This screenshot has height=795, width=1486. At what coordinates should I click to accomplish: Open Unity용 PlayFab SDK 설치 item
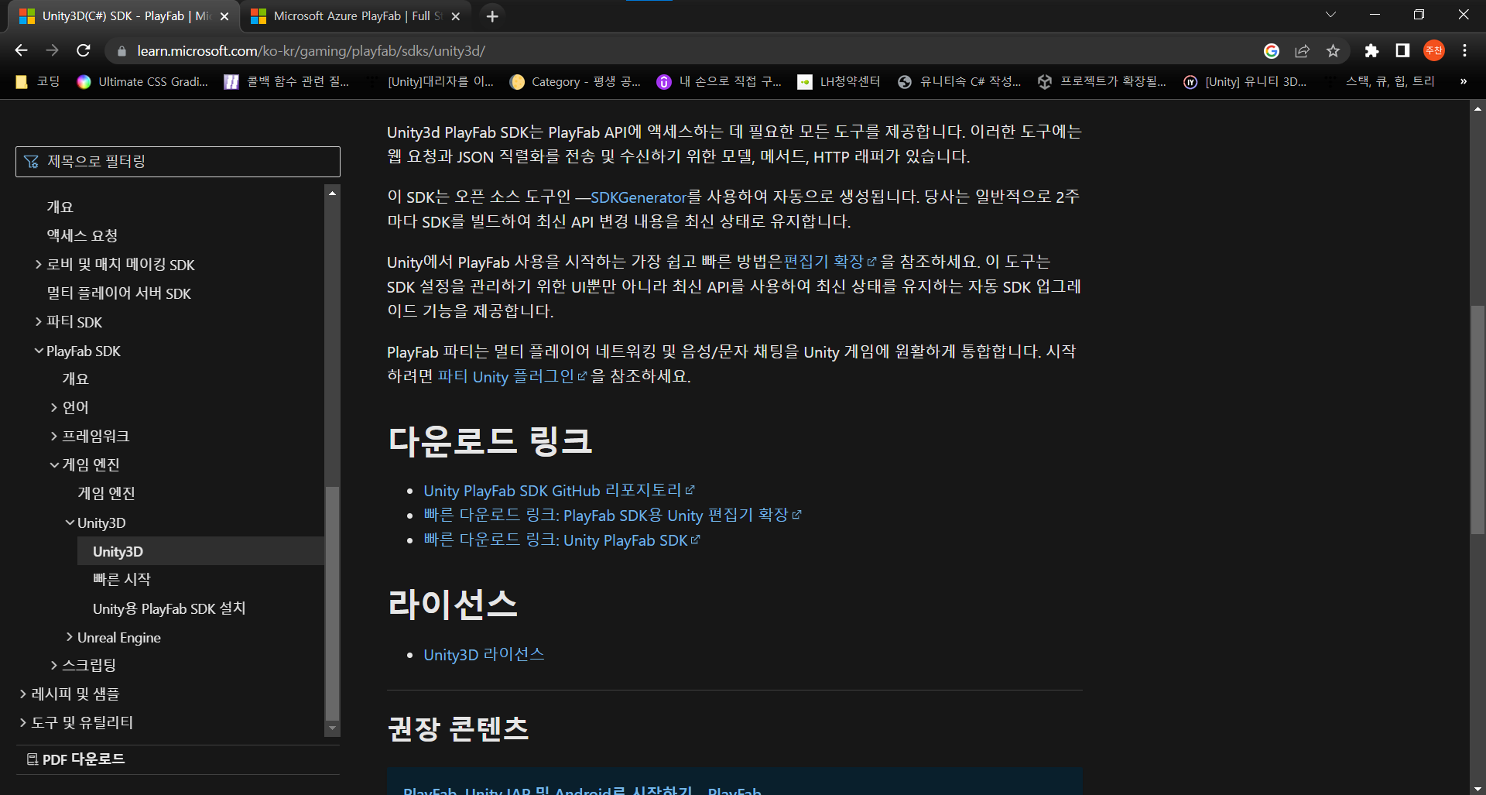click(169, 608)
